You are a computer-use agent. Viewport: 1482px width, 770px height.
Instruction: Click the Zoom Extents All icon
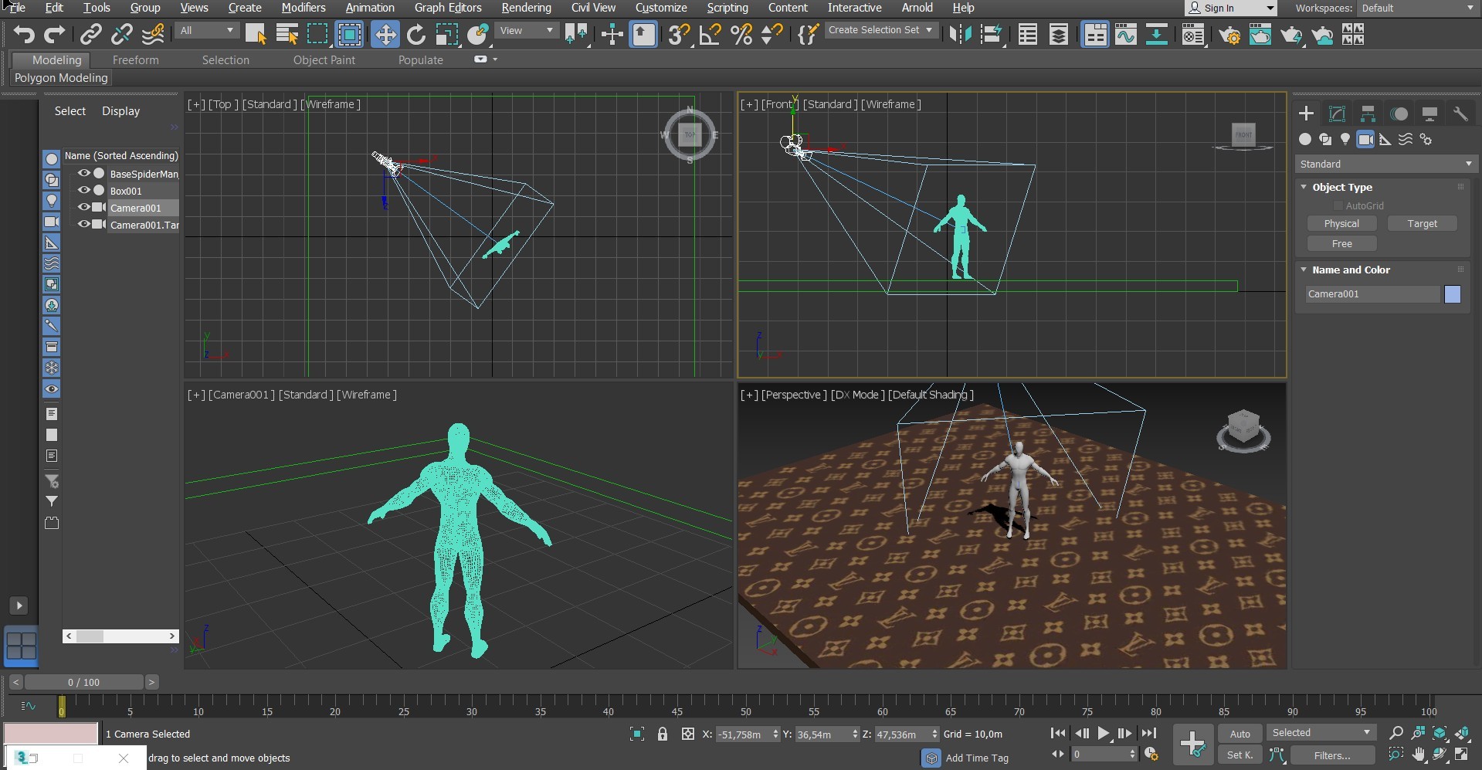coord(1462,733)
